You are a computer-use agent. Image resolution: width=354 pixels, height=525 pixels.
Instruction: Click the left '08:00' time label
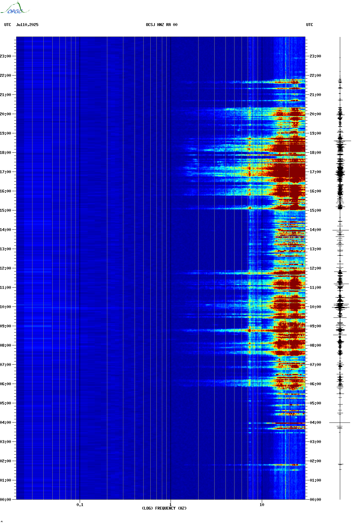[x=5, y=345]
